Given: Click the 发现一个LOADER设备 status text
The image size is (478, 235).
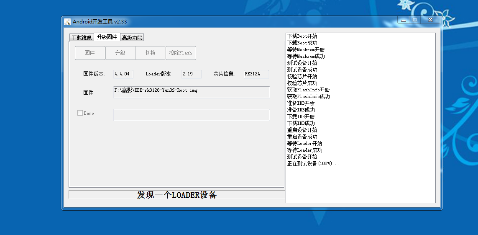Looking at the screenshot, I should click(x=177, y=195).
